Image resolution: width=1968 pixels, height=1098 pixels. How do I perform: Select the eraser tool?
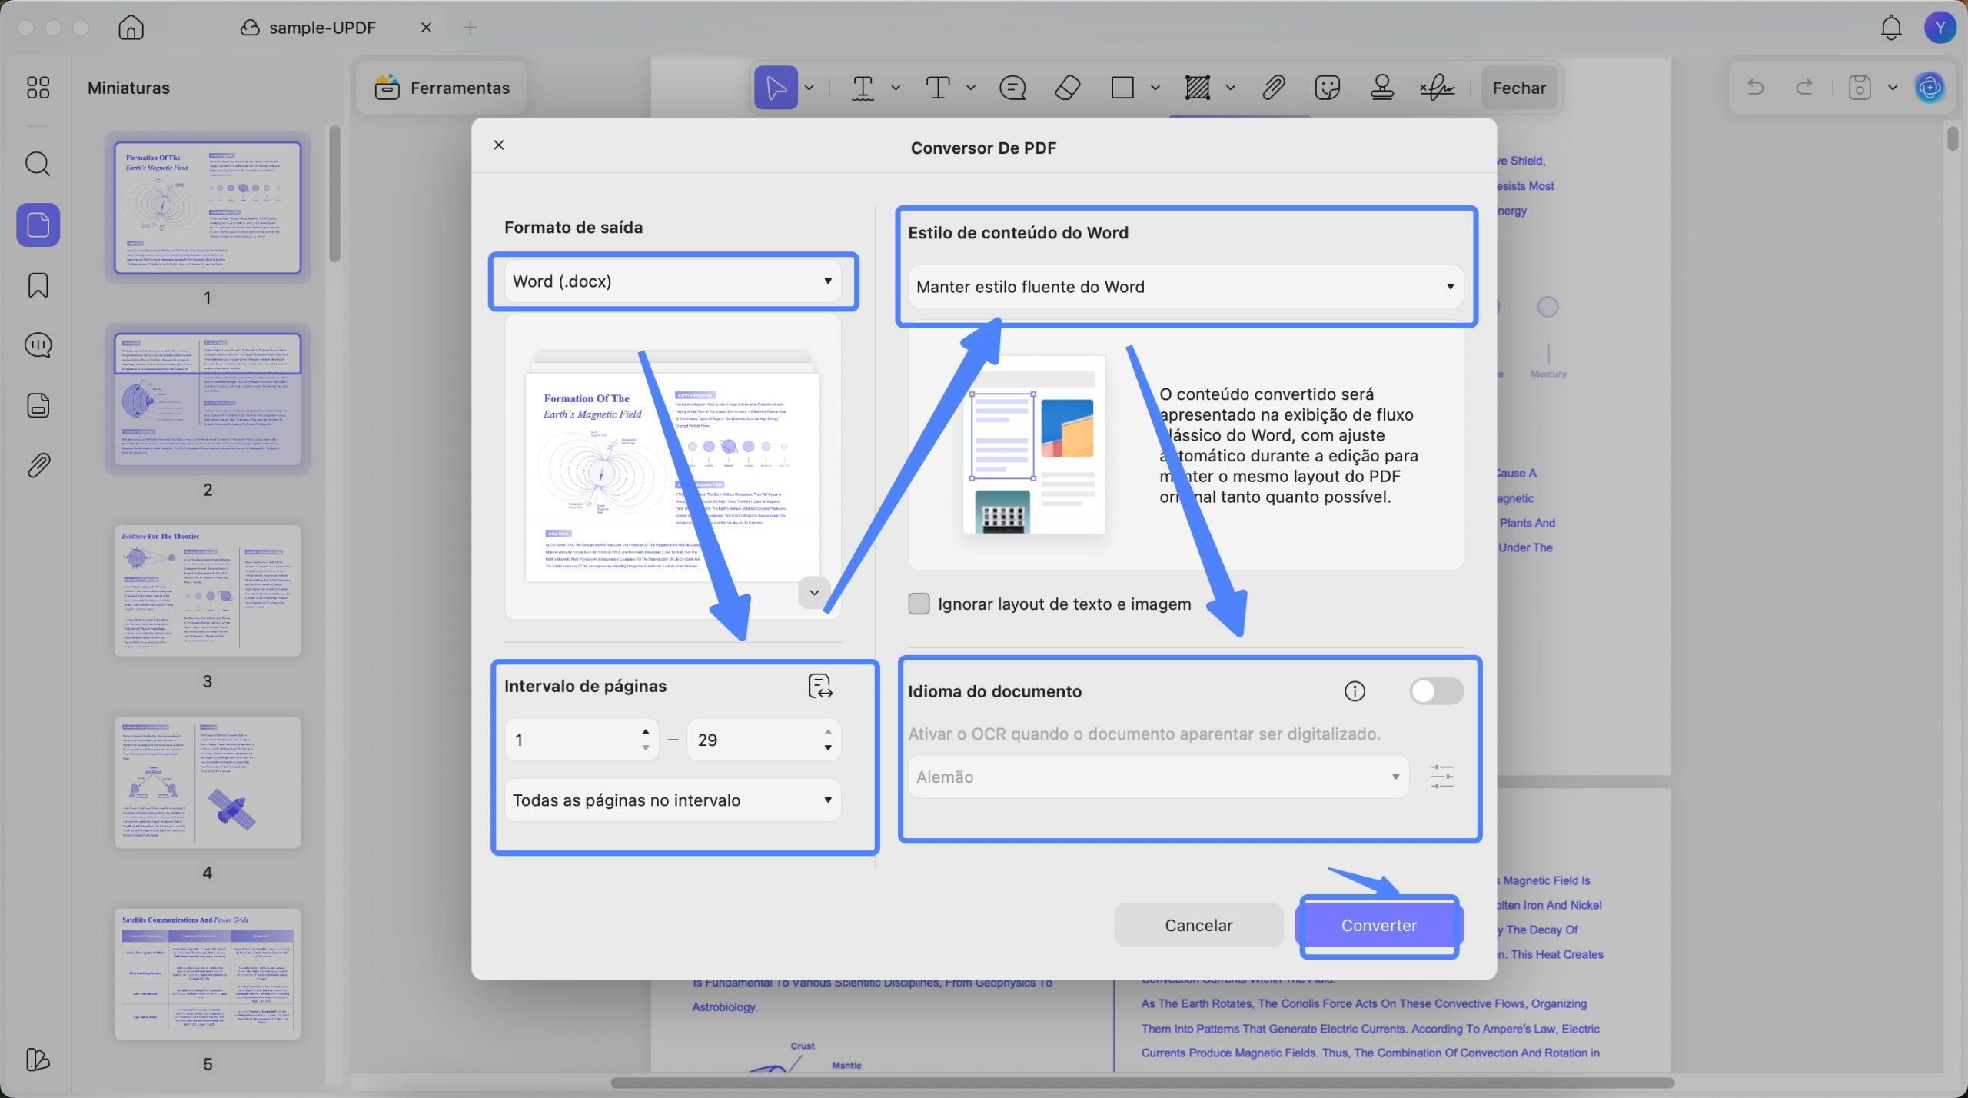(1068, 88)
